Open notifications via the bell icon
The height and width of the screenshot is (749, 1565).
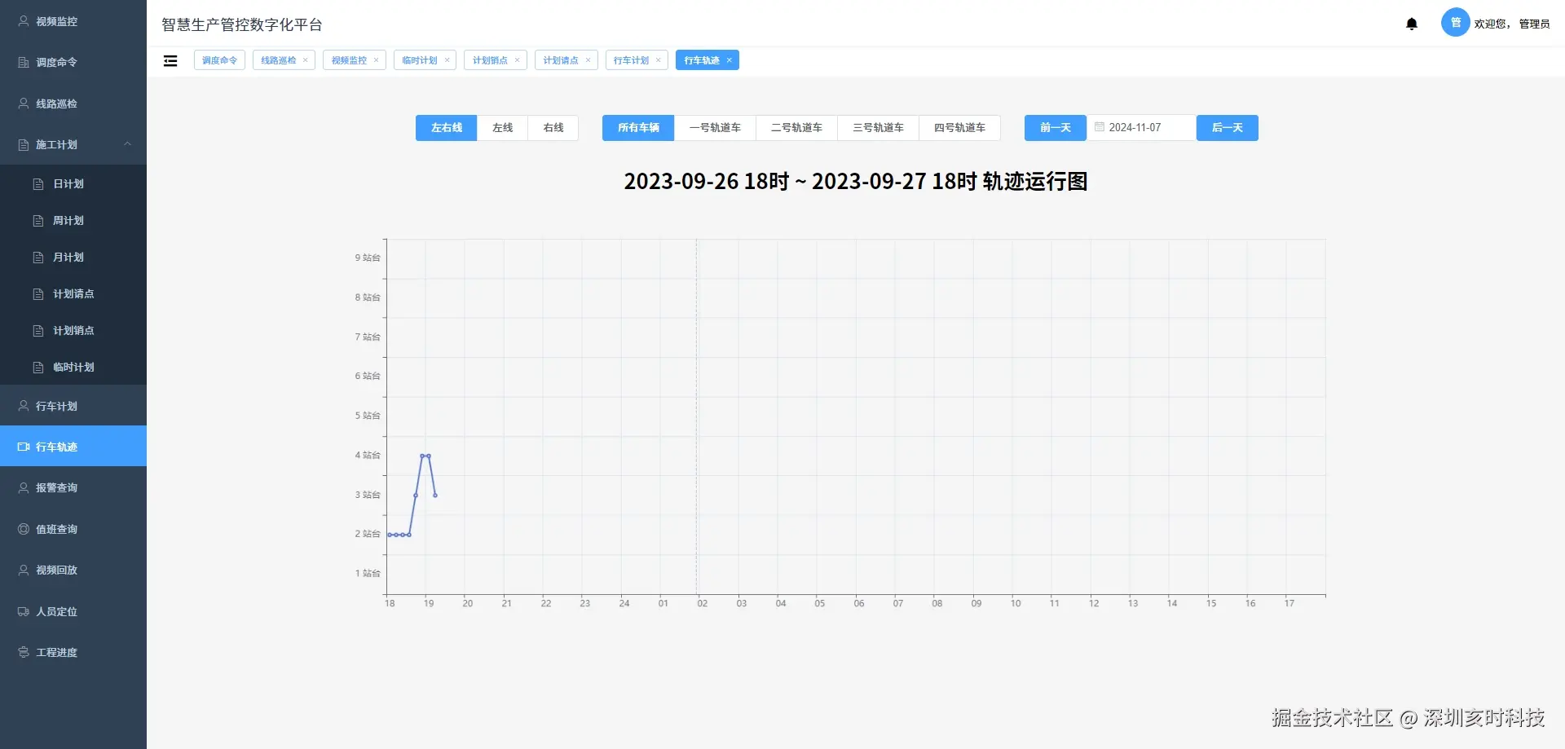(x=1412, y=24)
